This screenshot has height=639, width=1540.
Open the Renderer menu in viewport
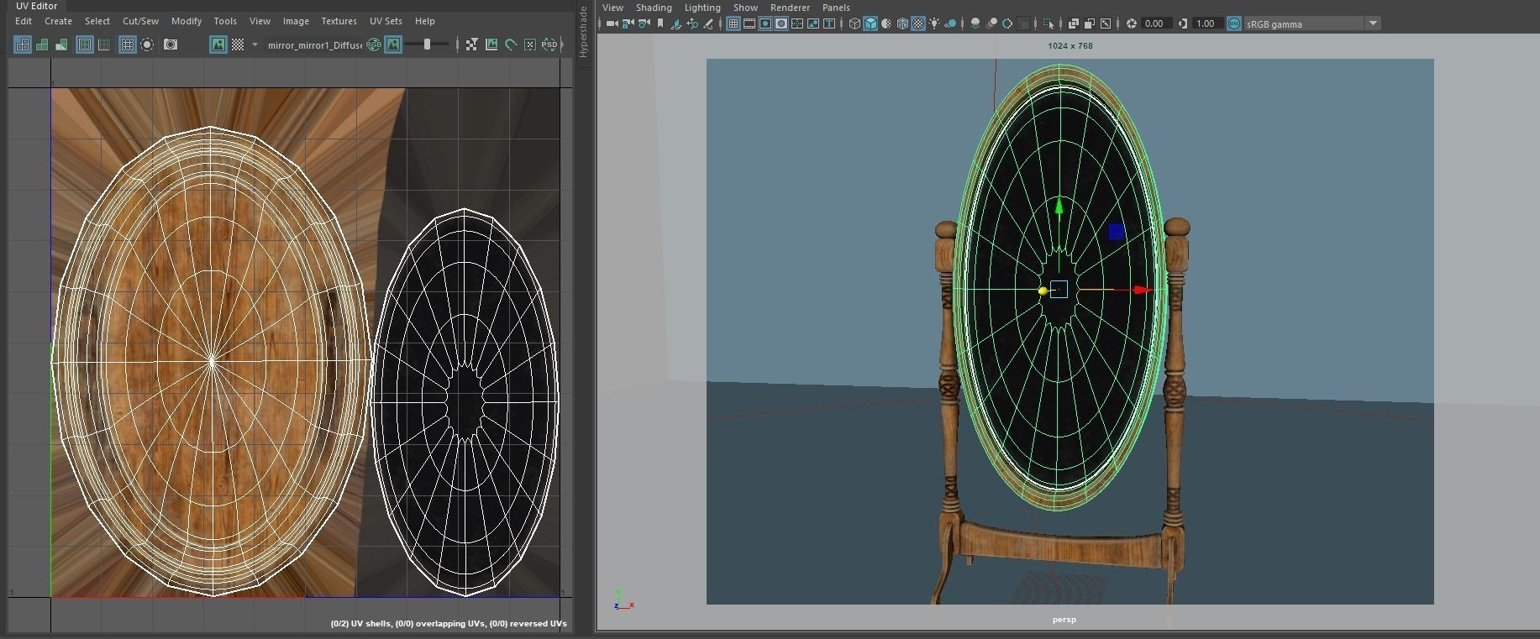coord(790,8)
